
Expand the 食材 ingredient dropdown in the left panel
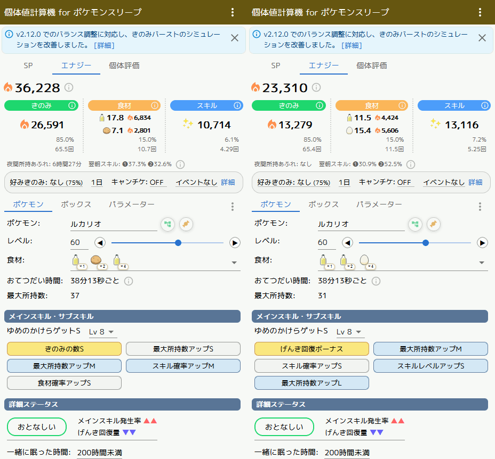point(234,263)
